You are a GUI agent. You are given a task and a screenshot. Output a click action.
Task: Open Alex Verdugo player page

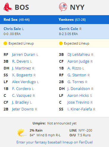coord(24,82)
